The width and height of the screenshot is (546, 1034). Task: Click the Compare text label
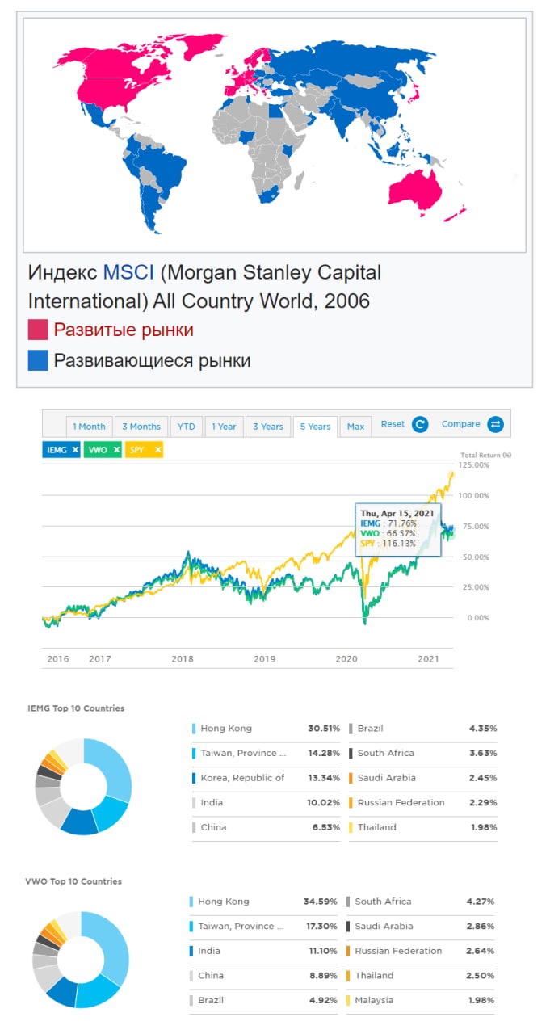[x=460, y=424]
